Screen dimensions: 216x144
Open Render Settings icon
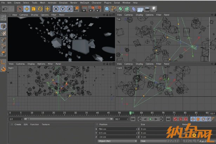tap(98, 9)
